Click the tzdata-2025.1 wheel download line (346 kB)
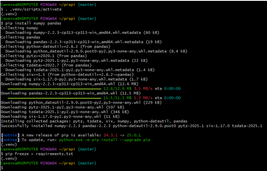 tap(64, 111)
